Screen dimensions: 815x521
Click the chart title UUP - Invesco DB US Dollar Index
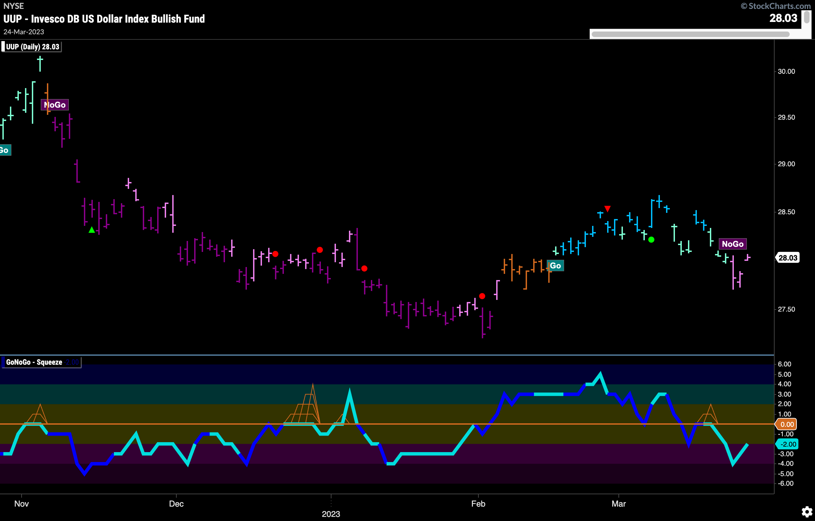pos(104,19)
